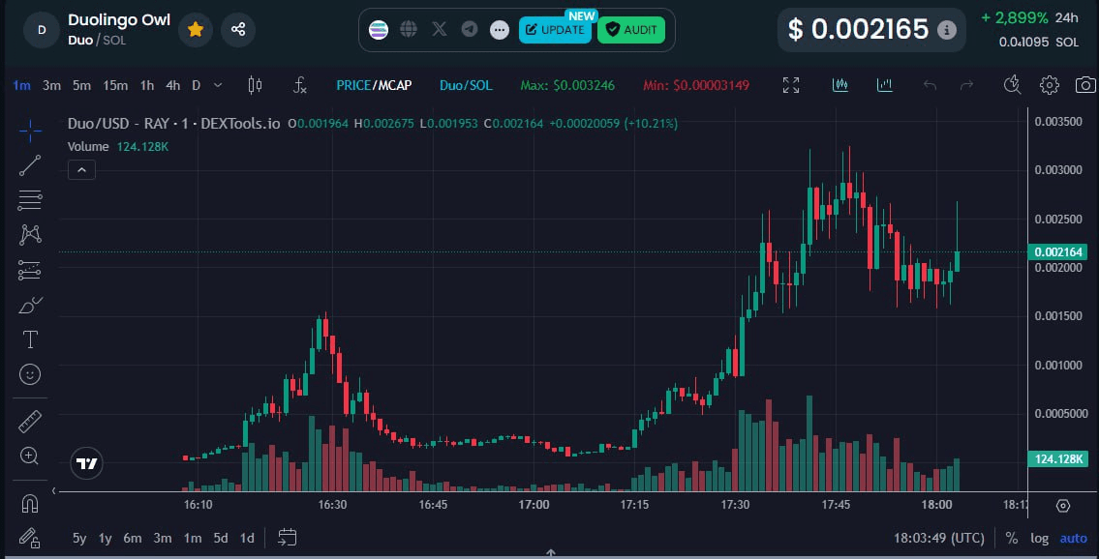Open the token's website globe link

[409, 29]
